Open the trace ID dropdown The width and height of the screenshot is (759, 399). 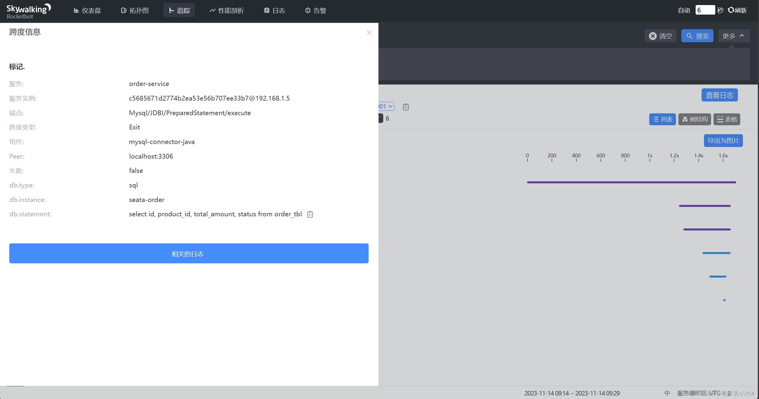pos(386,107)
